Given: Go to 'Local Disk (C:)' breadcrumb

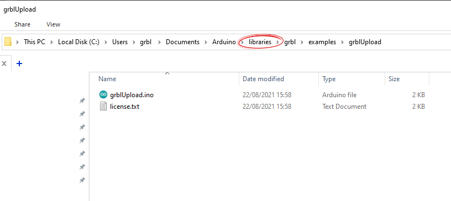Looking at the screenshot, I should pos(78,42).
